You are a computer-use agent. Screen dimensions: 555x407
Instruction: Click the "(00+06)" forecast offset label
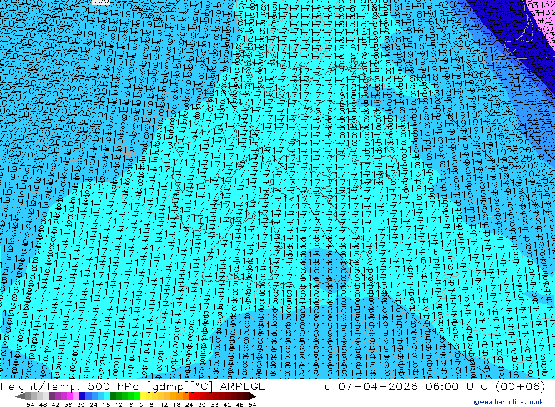[521, 386]
